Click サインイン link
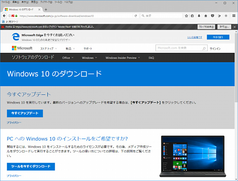Image resolution: width=238 pixels, height=181 pixels. (x=215, y=48)
